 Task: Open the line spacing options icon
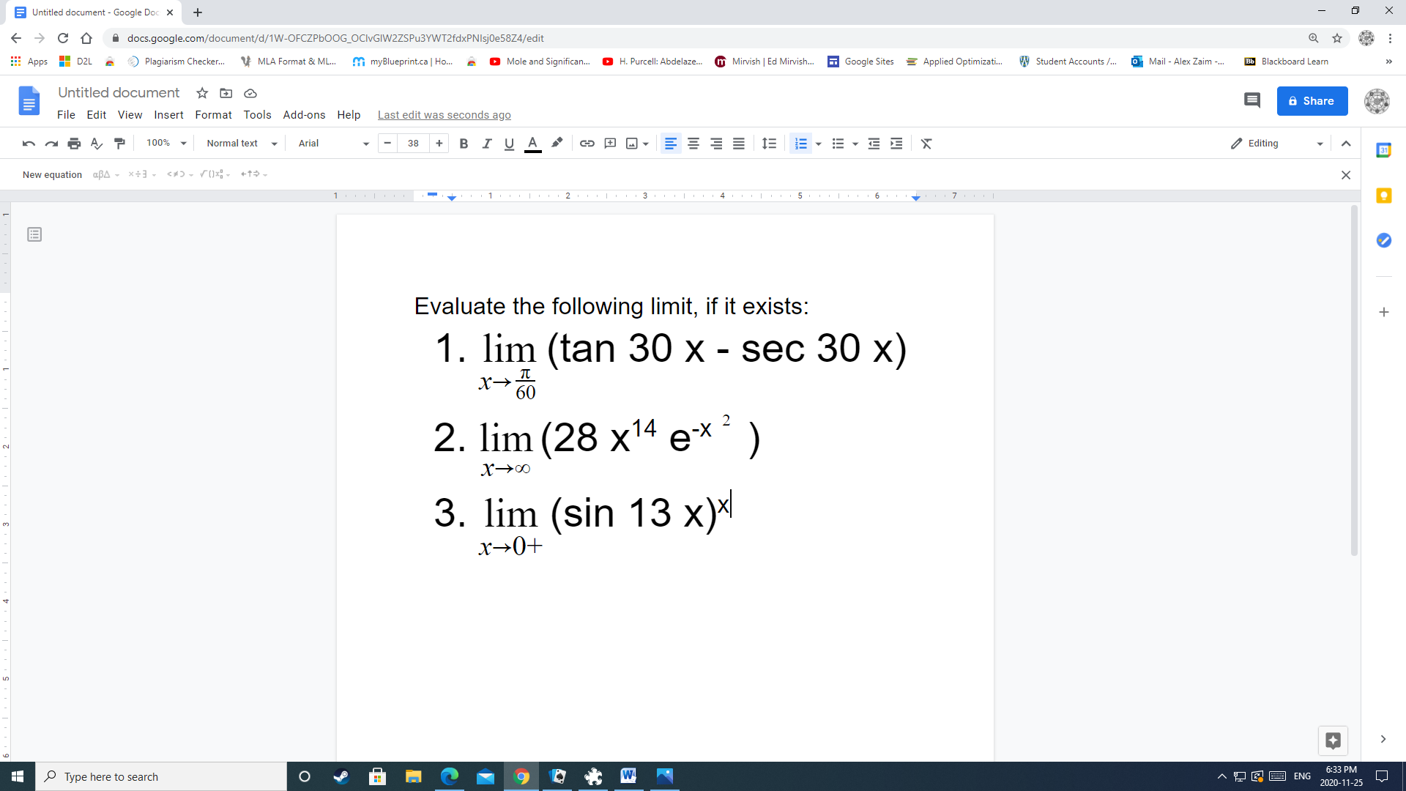[x=768, y=143]
